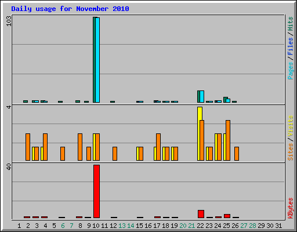Click green weekend day label 14
Viewport: 297px width, 232px height.
pos(131,226)
